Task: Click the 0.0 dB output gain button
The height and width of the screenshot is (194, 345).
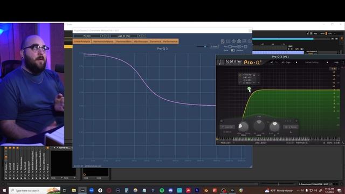Action: pos(336,143)
